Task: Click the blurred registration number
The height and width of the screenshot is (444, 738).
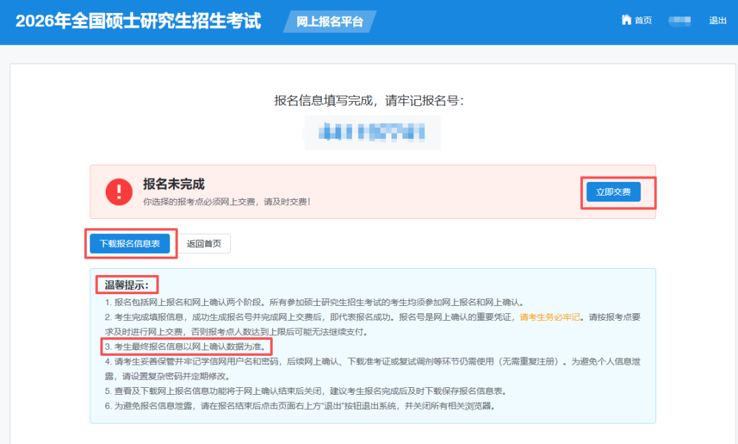Action: pos(372,131)
